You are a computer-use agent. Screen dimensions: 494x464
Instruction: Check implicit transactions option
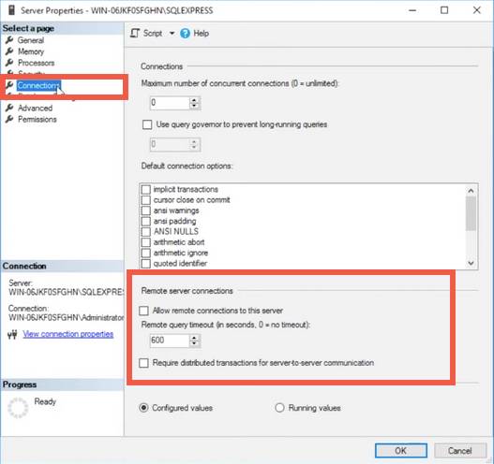pos(145,190)
